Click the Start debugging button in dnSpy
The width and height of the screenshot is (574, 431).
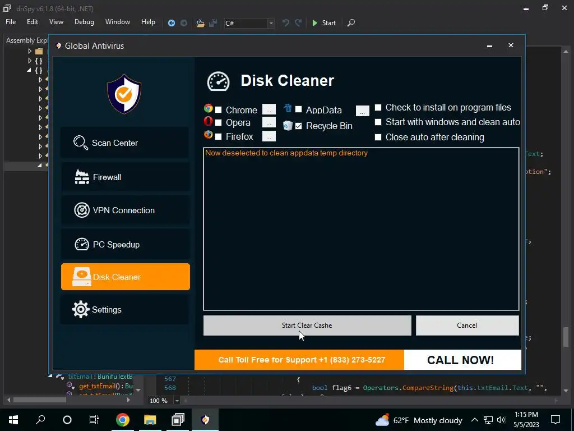(324, 23)
